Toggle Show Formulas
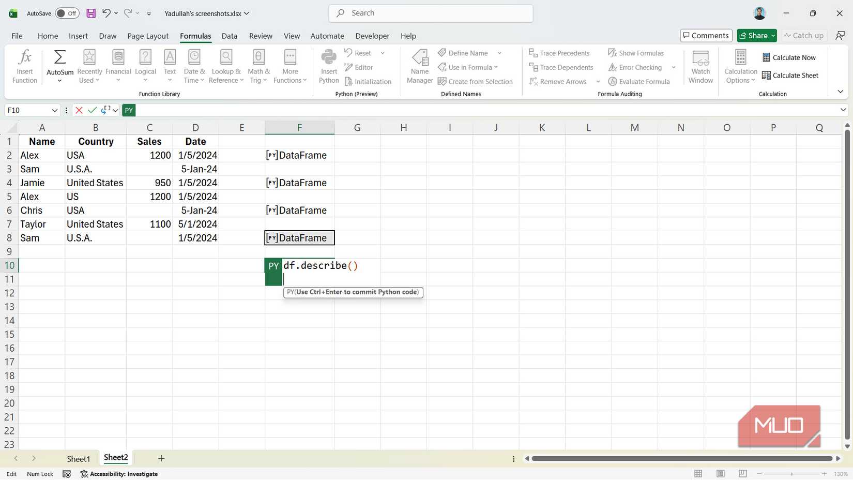Screen dimensions: 853x480 [636, 53]
